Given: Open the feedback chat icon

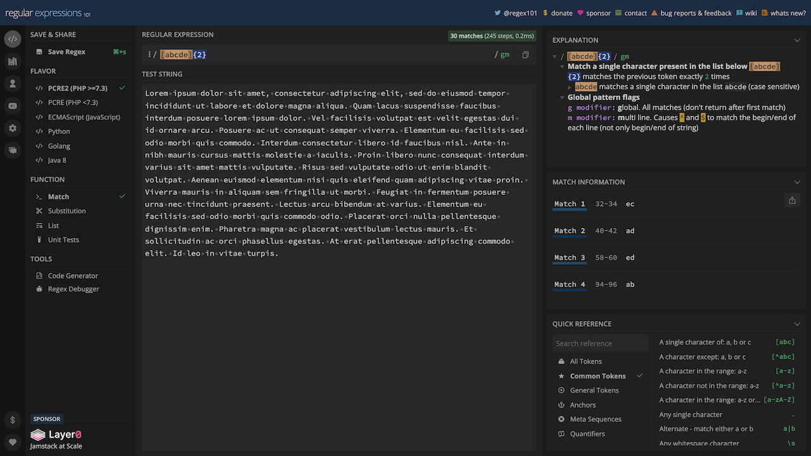Looking at the screenshot, I should 13,150.
